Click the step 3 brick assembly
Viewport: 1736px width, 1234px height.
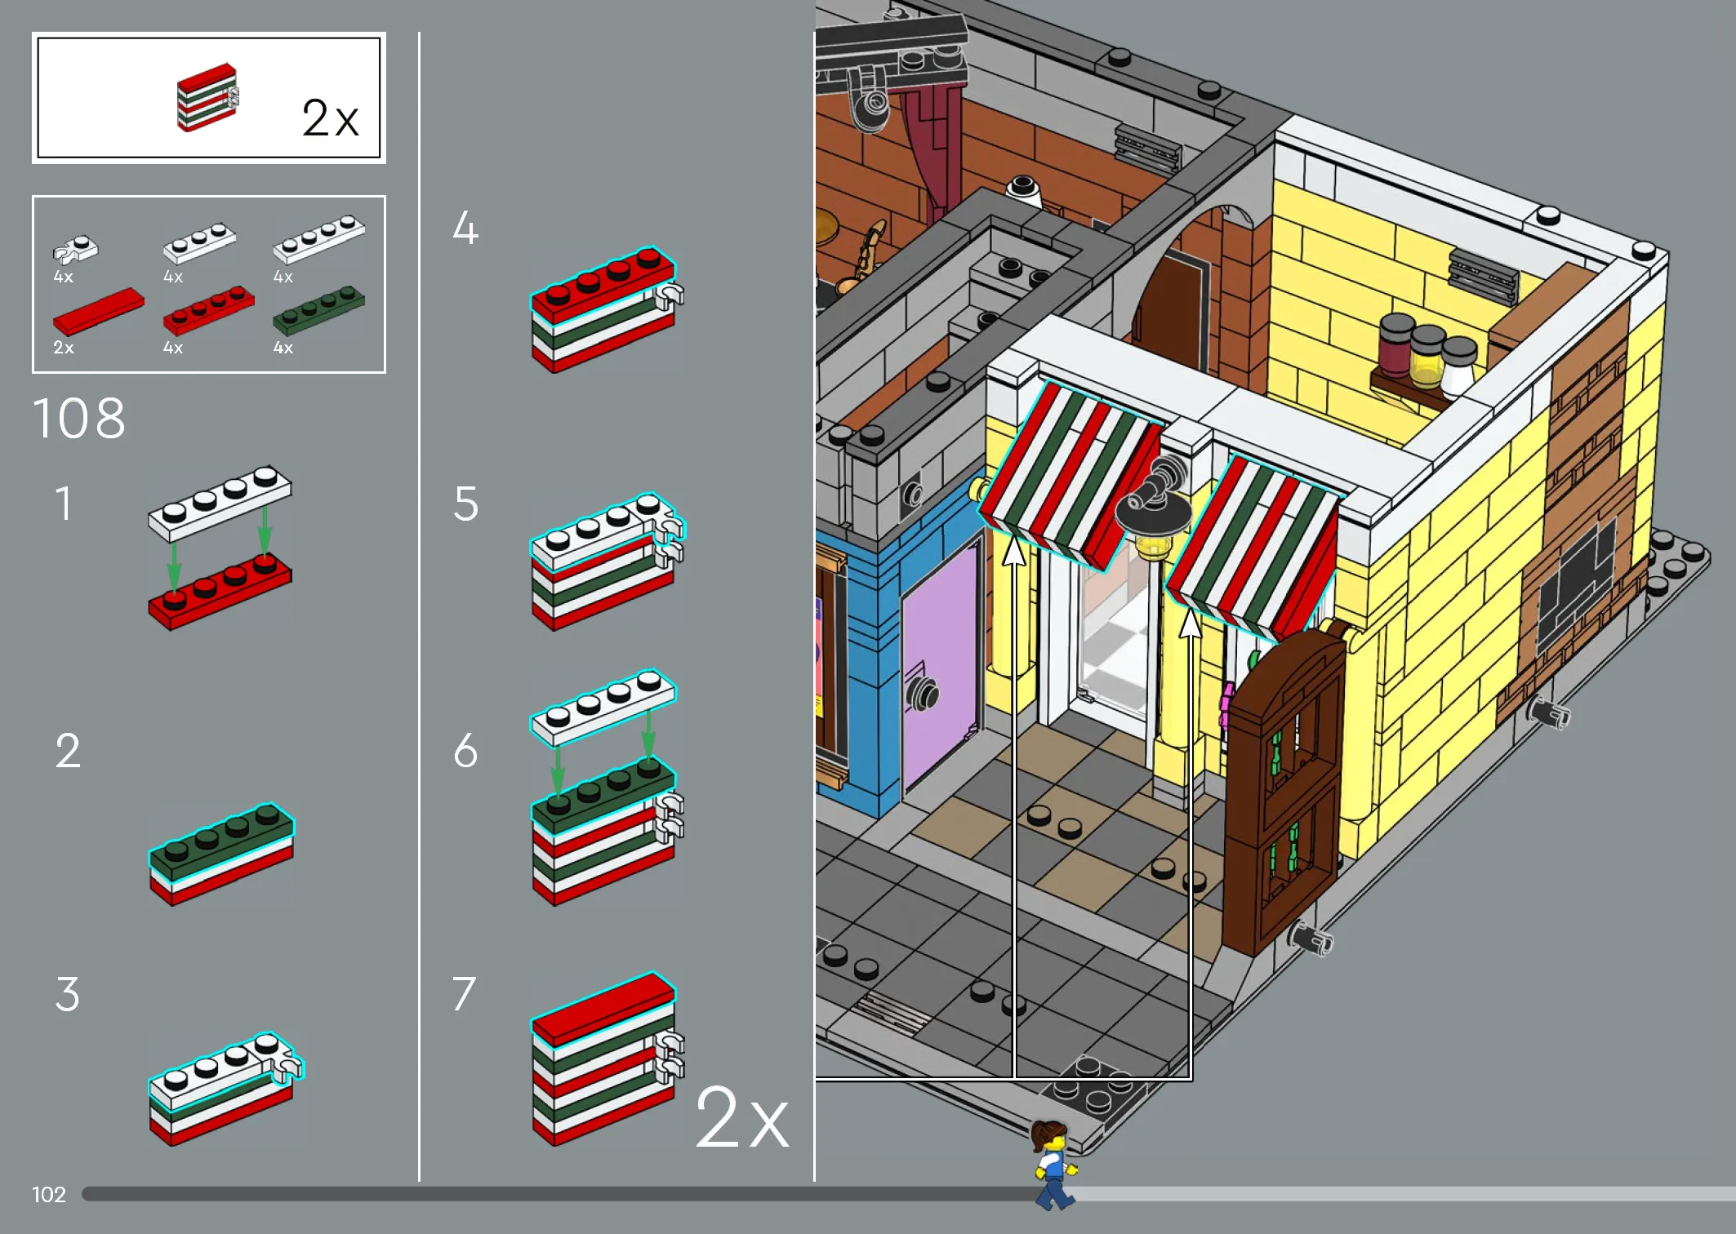pos(225,1089)
